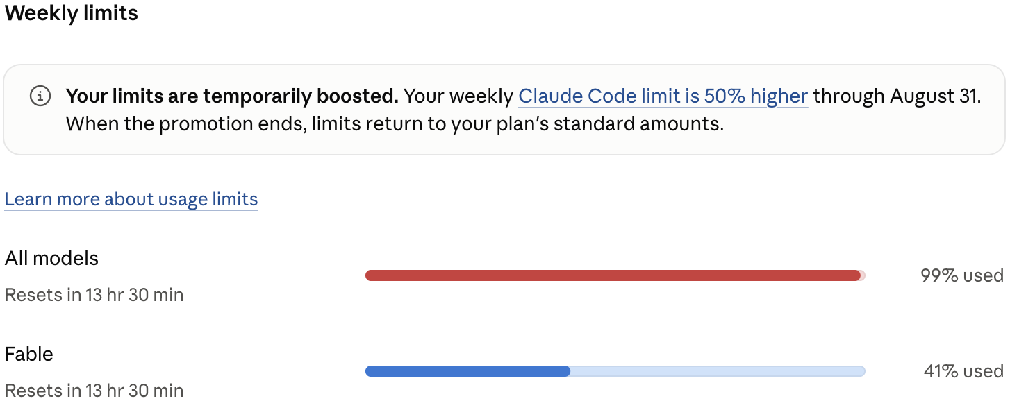Image resolution: width=1010 pixels, height=401 pixels.
Task: Open Learn more about usage limits
Action: tap(131, 199)
